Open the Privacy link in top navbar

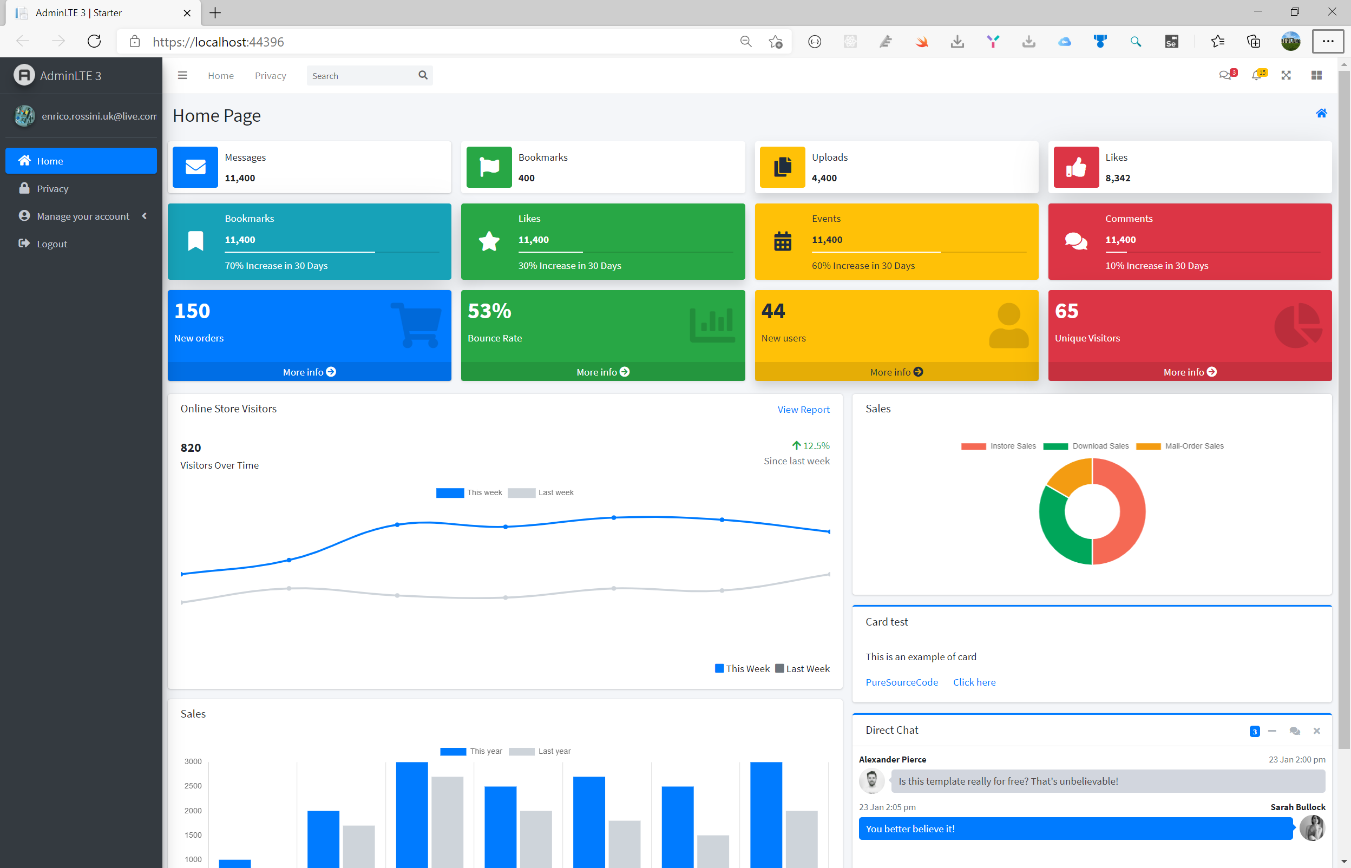[x=270, y=76]
